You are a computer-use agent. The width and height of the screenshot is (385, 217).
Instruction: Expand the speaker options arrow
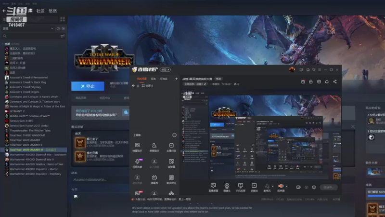(x=286, y=187)
